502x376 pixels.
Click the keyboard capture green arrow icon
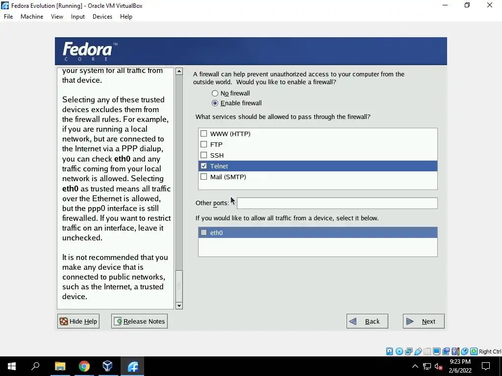click(x=474, y=352)
